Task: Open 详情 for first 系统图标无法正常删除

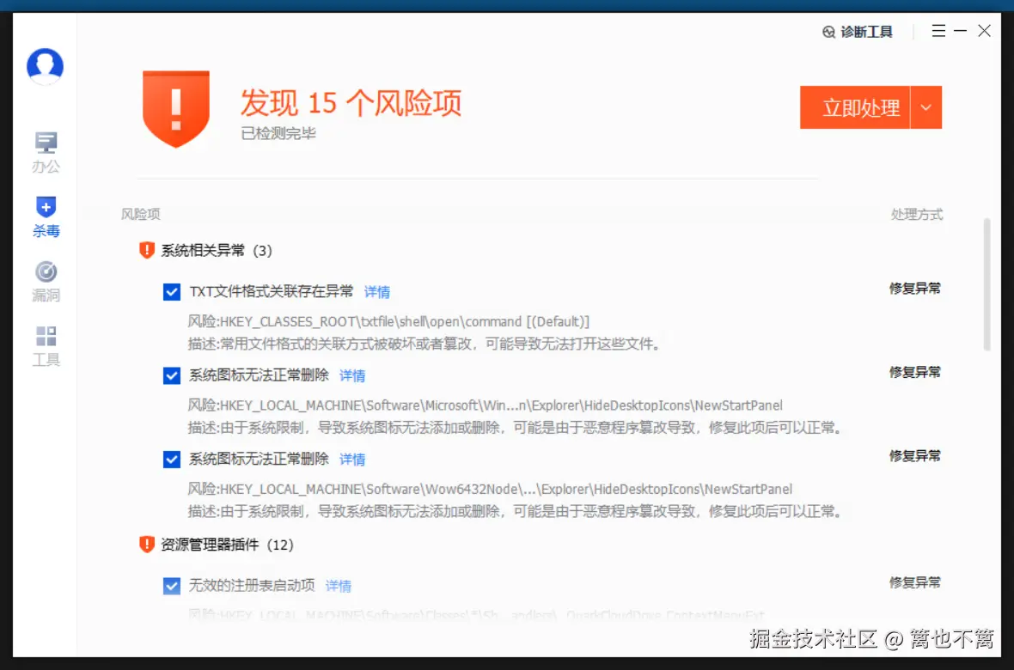Action: 352,375
